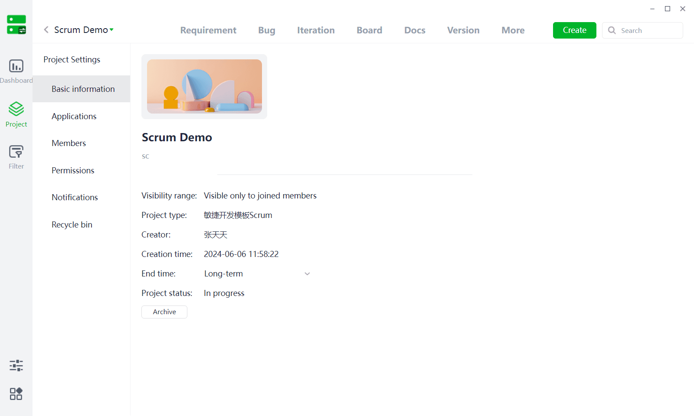Expand the Scrum Demo project dropdown
Image resolution: width=694 pixels, height=416 pixels.
click(111, 29)
